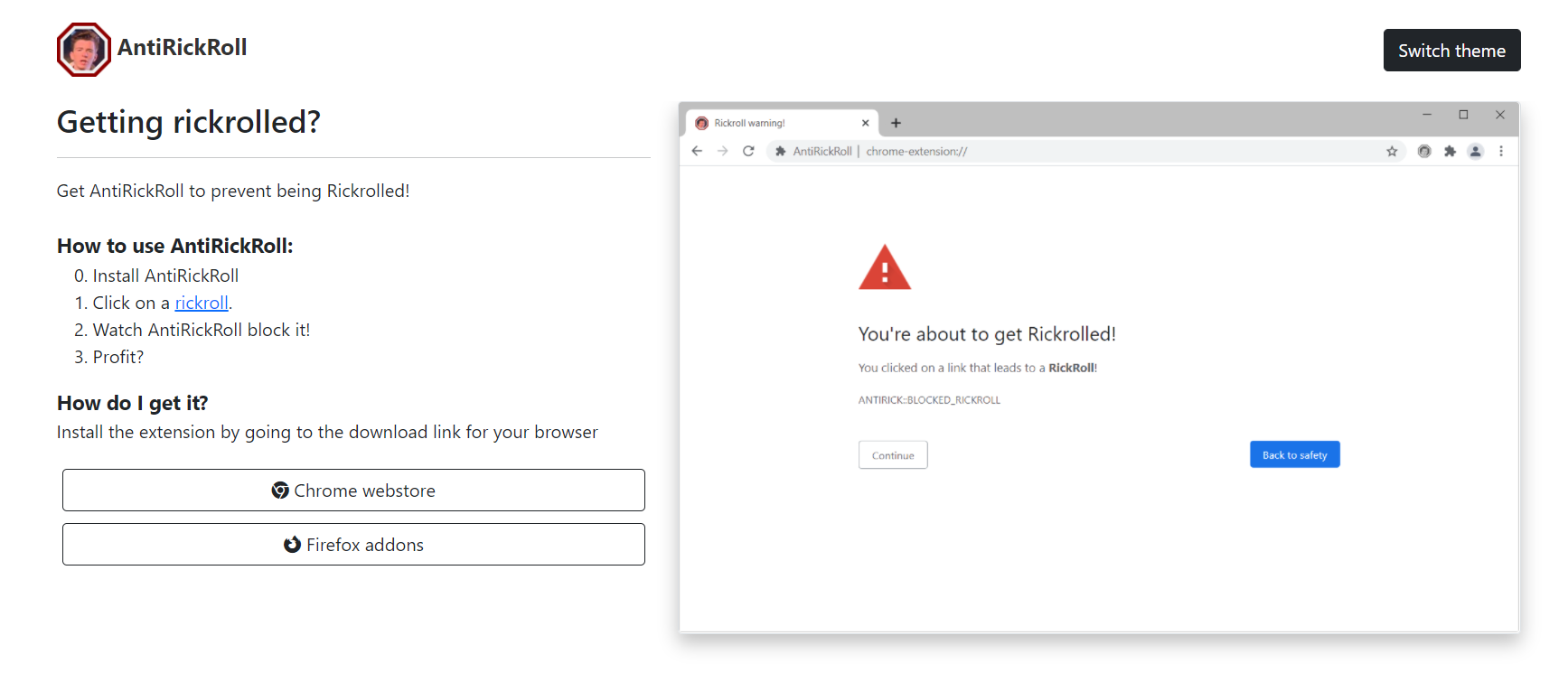Click the AntiRickRoll octagon logo icon
Screen dimensions: 1568x673
[x=84, y=50]
